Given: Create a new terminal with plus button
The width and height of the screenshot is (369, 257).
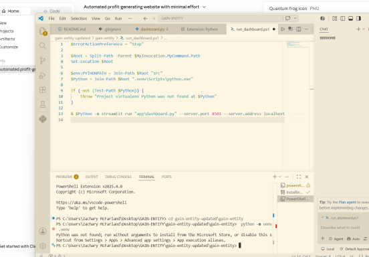Looking at the screenshot, I should 275,177.
